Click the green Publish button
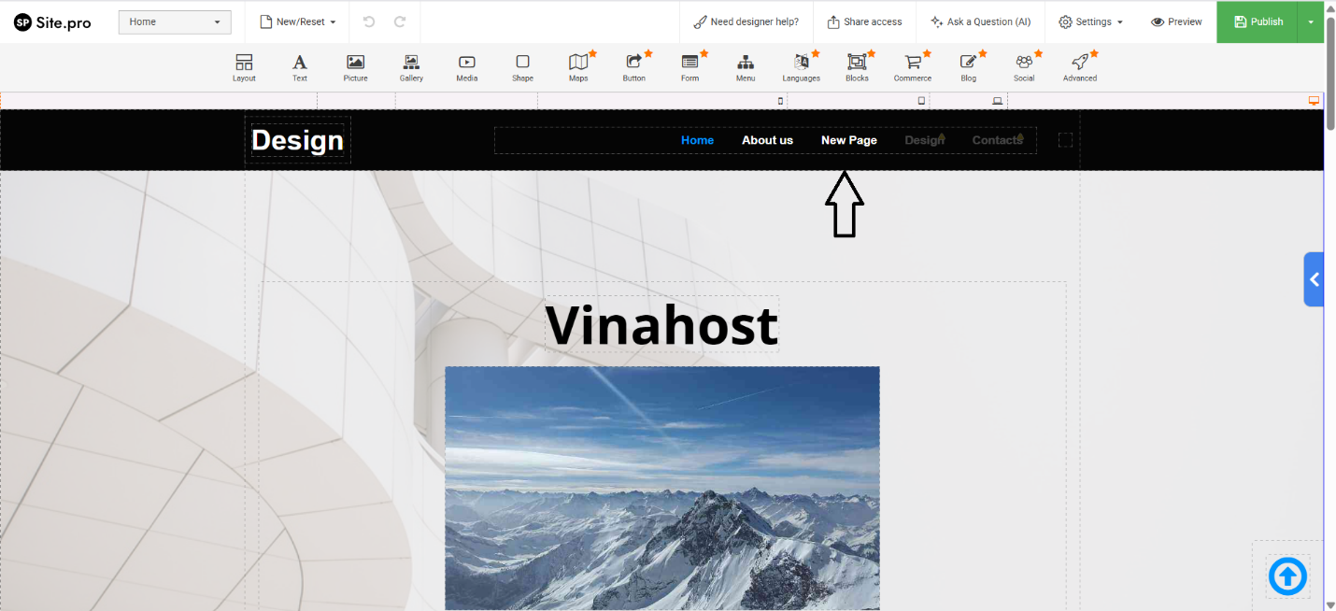The width and height of the screenshot is (1336, 611). (x=1258, y=21)
